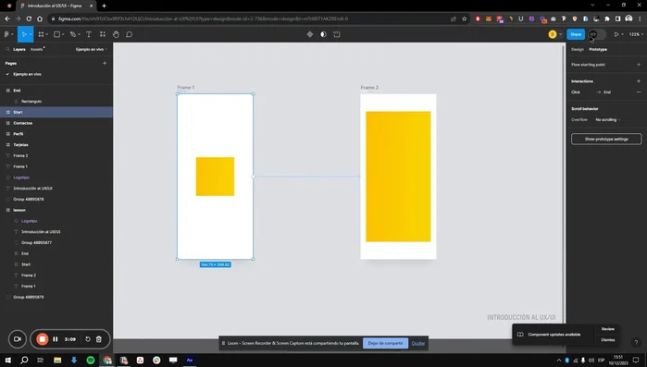The image size is (647, 367).
Task: Dismiss the component updates notice
Action: (608, 340)
